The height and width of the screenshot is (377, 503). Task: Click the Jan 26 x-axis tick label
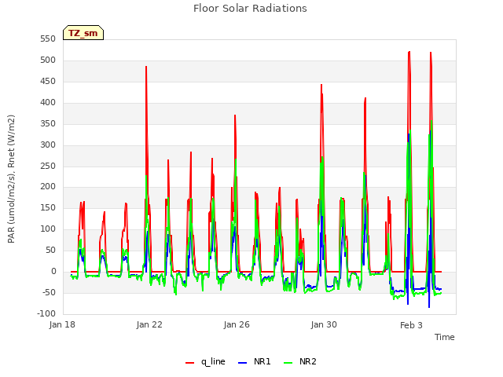click(237, 324)
